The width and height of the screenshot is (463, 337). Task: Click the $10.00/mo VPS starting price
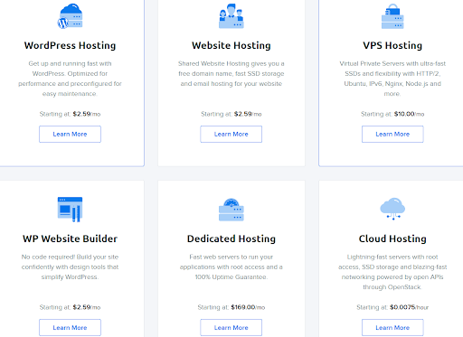coord(409,114)
